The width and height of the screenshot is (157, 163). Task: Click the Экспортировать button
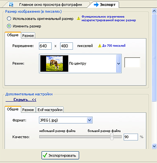tap(60, 155)
